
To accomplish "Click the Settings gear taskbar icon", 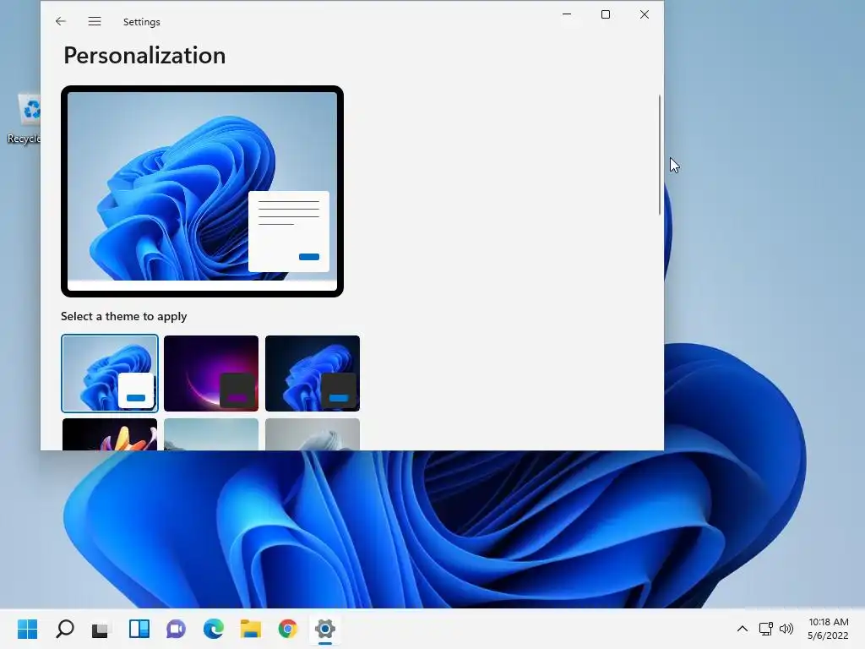I will coord(325,629).
